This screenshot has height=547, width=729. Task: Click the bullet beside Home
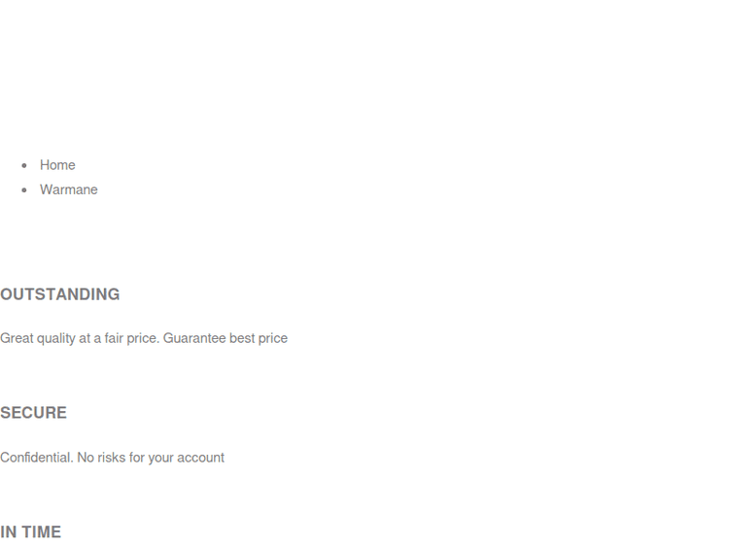click(x=24, y=165)
